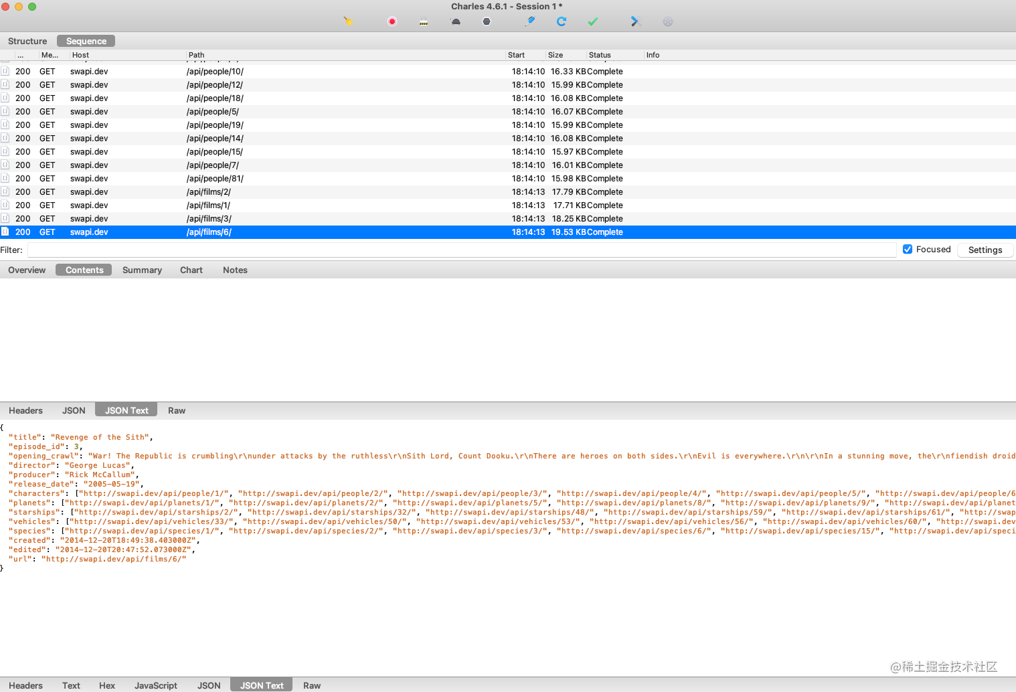Enable throttling with the turtle icon
This screenshot has width=1016, height=692.
456,21
